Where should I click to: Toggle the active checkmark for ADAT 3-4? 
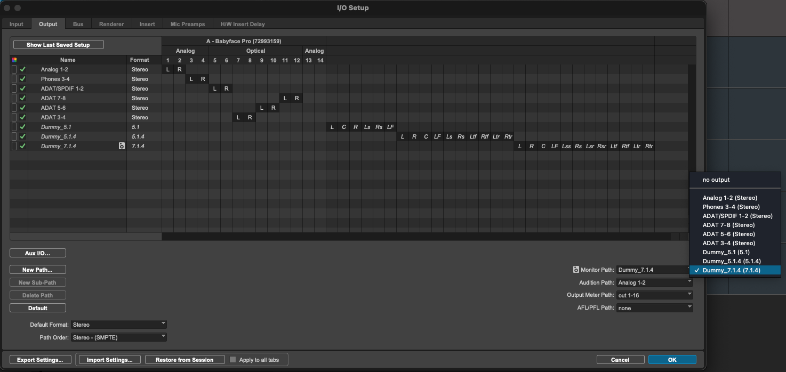23,117
